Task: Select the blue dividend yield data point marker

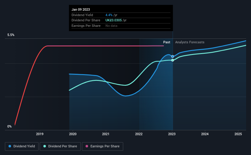Action: pyautogui.click(x=172, y=56)
